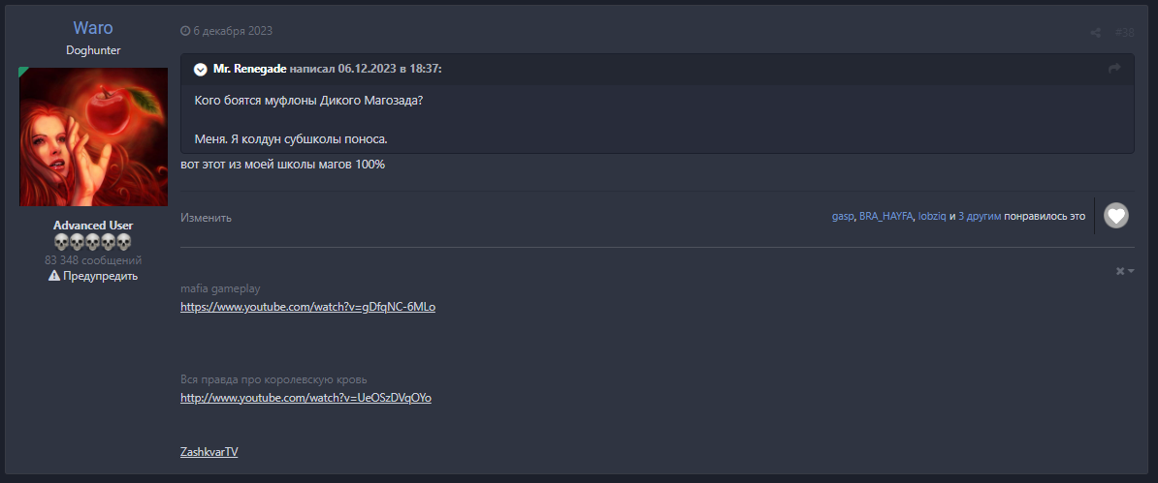Open the lobziq liker profile
This screenshot has height=483, width=1158.
tap(931, 217)
